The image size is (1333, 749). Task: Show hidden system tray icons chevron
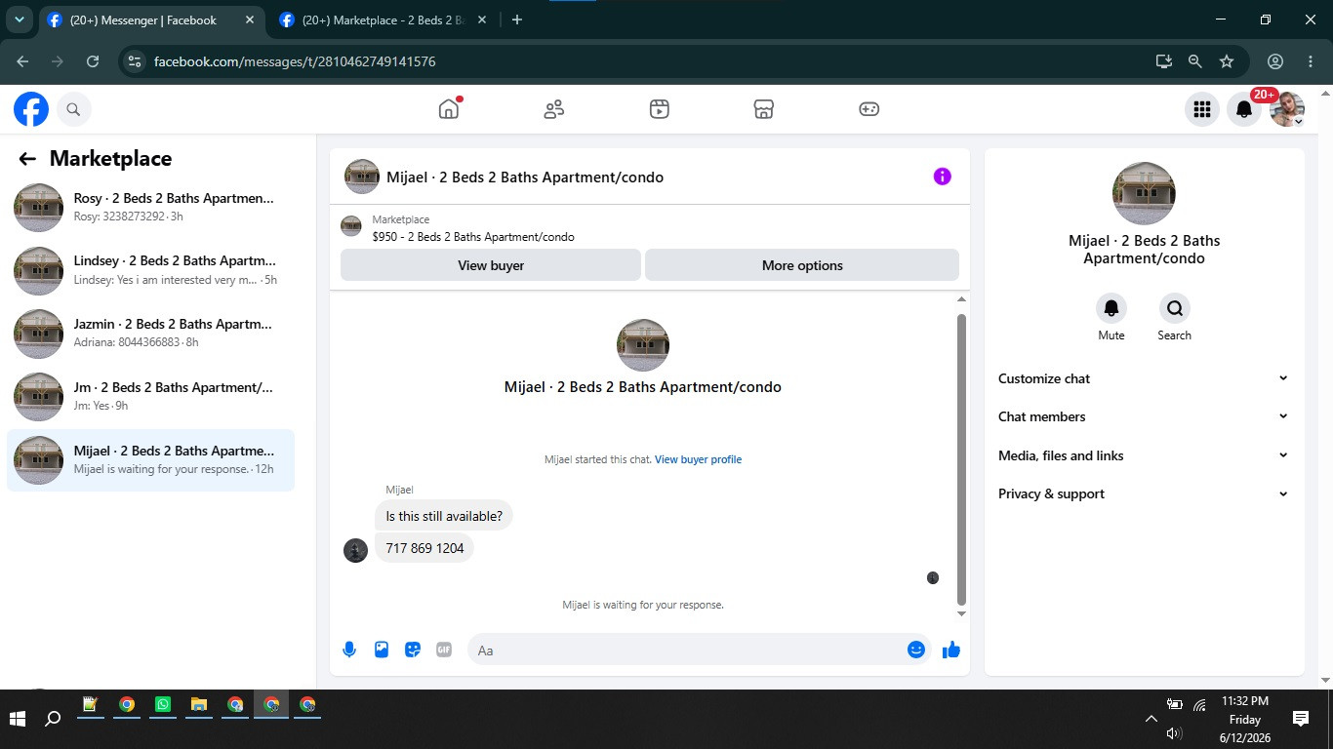click(1151, 720)
